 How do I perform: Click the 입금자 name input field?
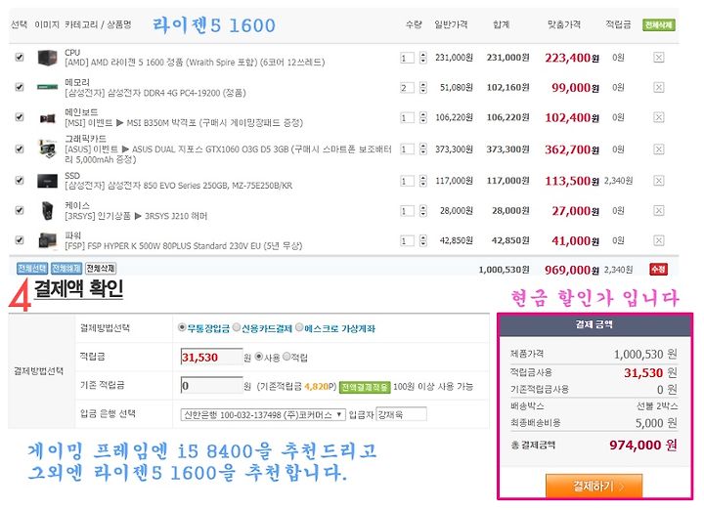coord(401,414)
